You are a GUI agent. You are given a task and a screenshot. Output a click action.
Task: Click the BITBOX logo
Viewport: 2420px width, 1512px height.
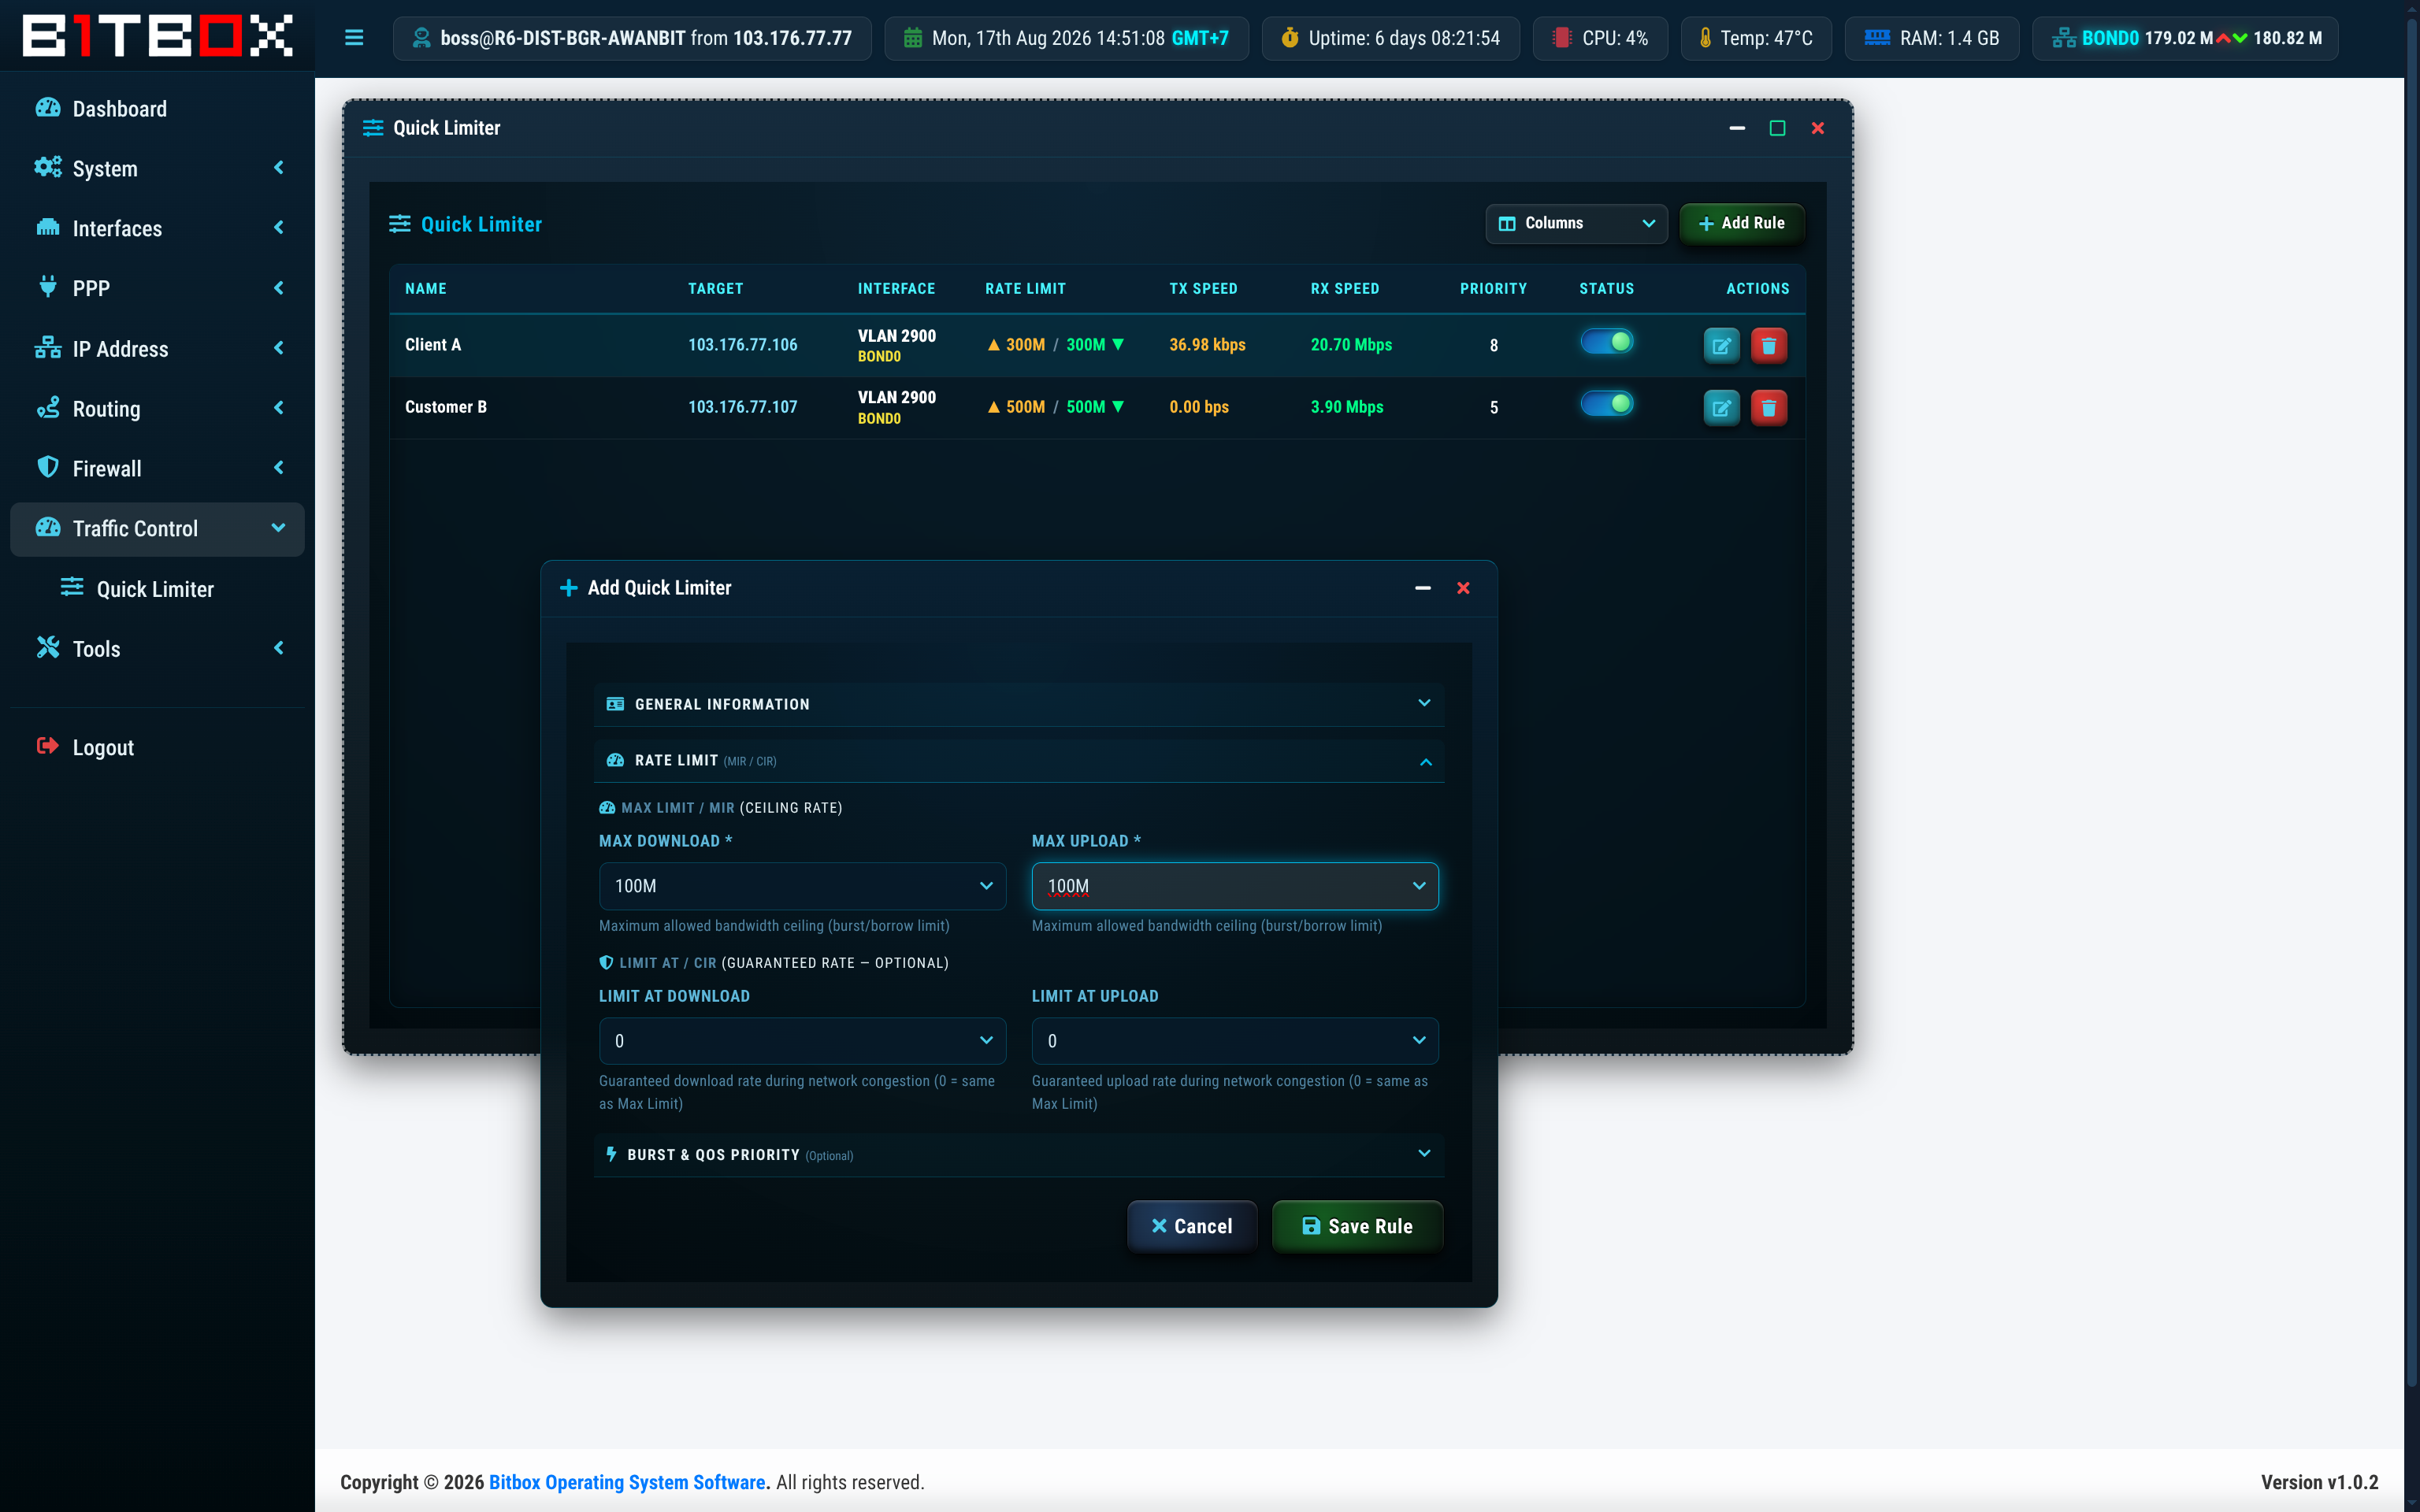[x=157, y=36]
